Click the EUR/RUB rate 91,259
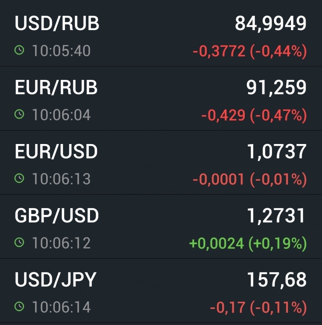This screenshot has height=325, width=322. pos(276,88)
